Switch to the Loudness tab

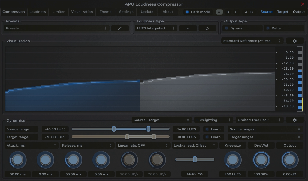[38, 12]
